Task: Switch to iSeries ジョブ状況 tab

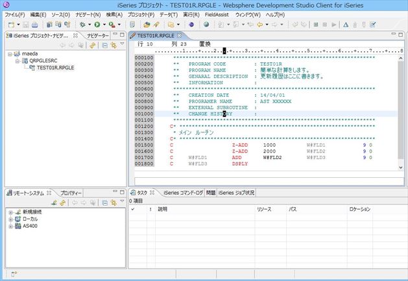Action: click(236, 193)
